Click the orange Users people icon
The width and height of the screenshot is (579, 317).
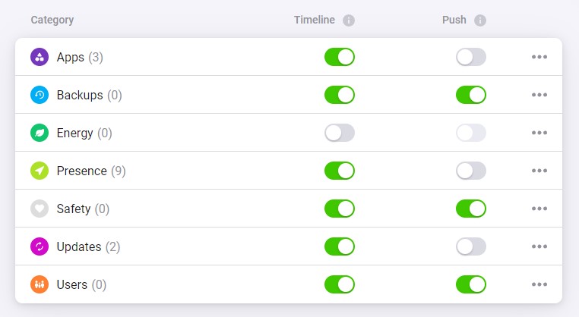pos(40,284)
